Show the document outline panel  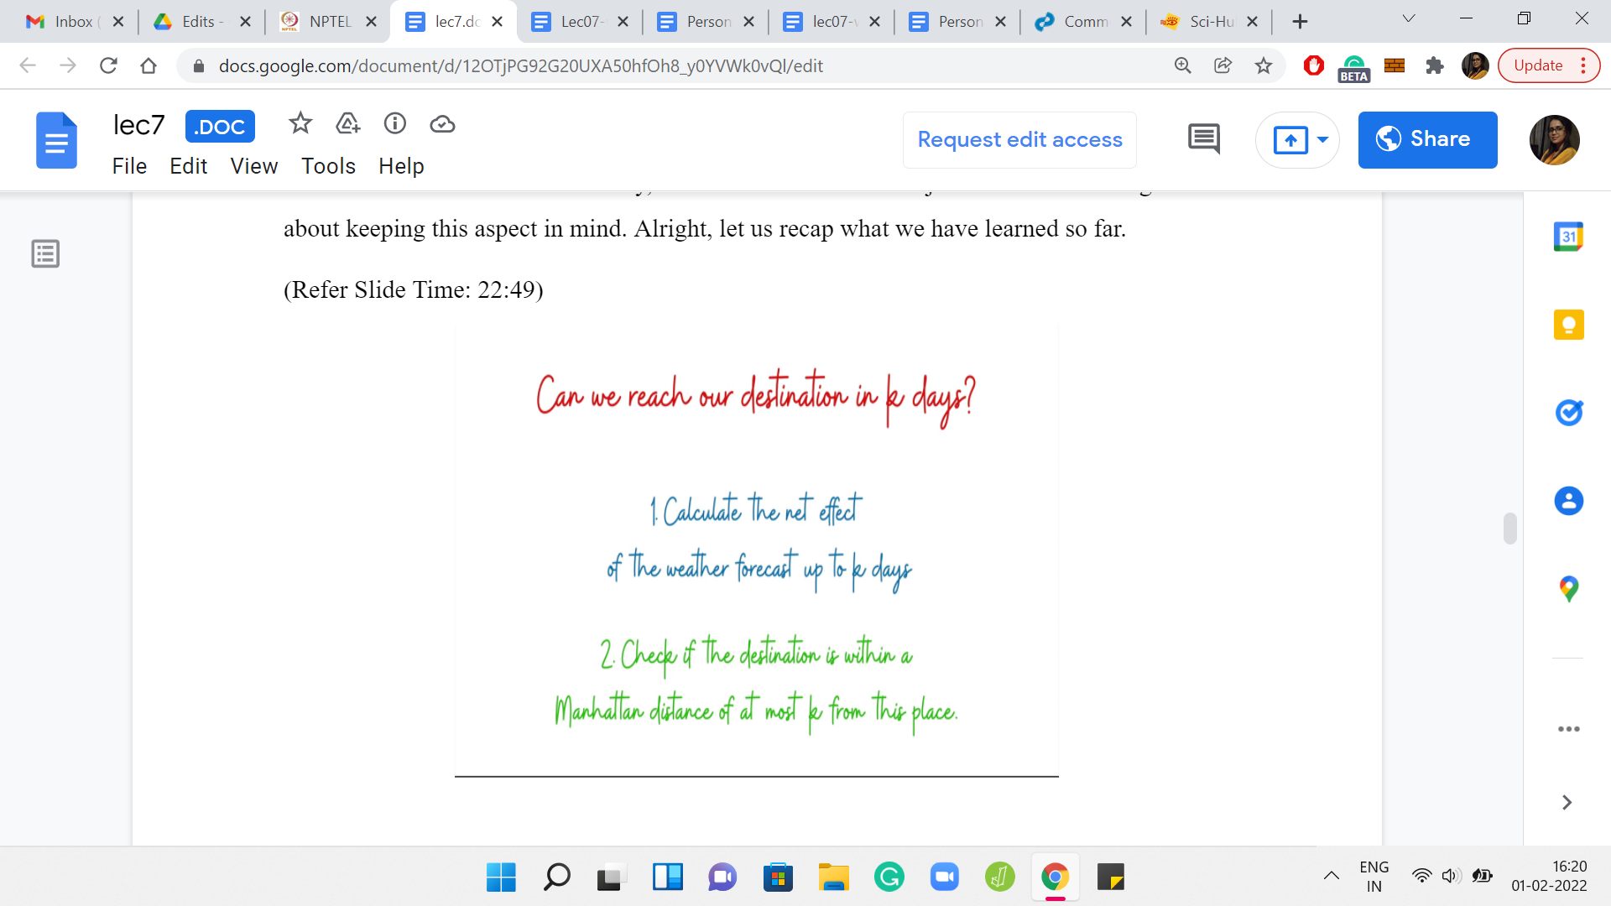(x=45, y=253)
